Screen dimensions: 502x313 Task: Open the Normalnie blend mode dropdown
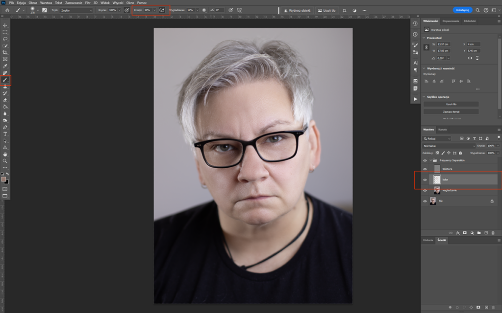click(449, 146)
